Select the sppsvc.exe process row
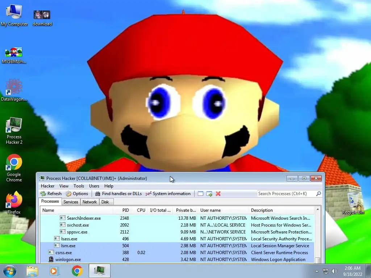This screenshot has height=278, width=371. [177, 232]
